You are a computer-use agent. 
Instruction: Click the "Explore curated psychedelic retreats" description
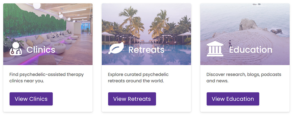[x=138, y=77]
